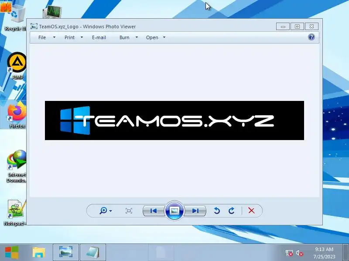Open the clock showing 9:13 AM
Viewport: 349px width, 261px height.
[324, 253]
